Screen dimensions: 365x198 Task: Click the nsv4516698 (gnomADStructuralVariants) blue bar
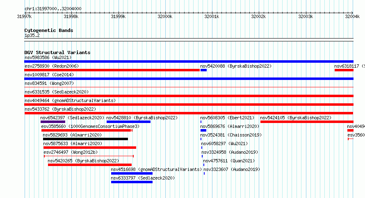click(x=132, y=173)
